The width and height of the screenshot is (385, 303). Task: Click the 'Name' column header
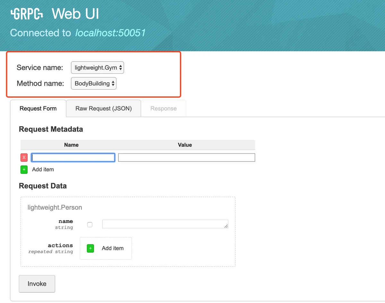71,145
